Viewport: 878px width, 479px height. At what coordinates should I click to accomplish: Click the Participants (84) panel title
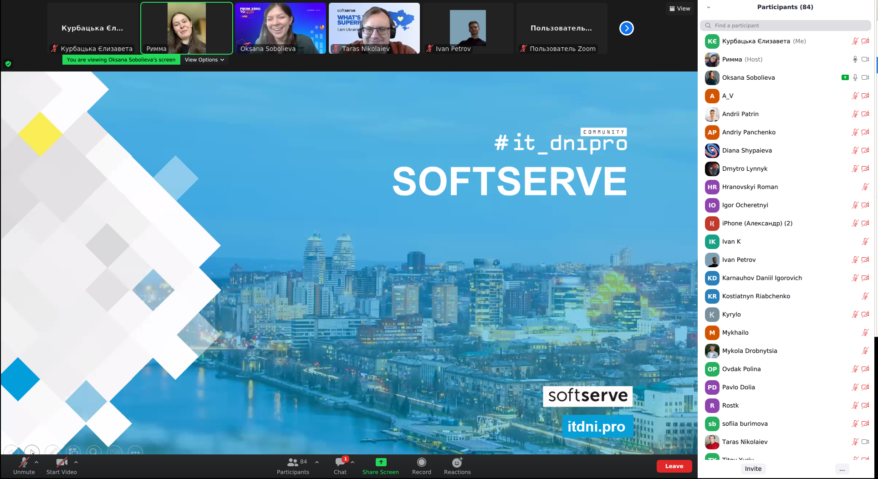pyautogui.click(x=785, y=7)
